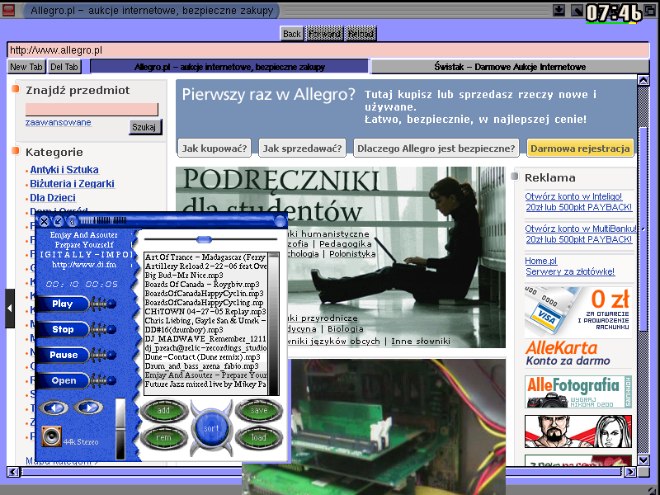Switch to the Świstak – Darmowe Aukcje tab
The image size is (660, 495).
click(510, 67)
